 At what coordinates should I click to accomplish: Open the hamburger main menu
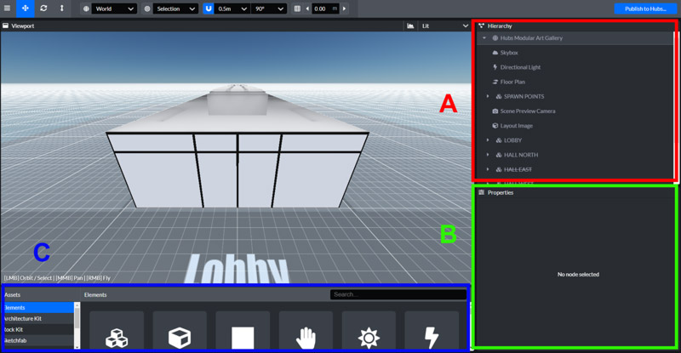point(7,9)
